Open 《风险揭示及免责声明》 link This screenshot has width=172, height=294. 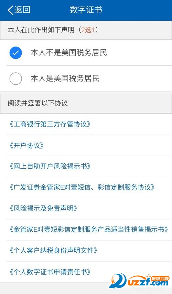click(x=43, y=208)
